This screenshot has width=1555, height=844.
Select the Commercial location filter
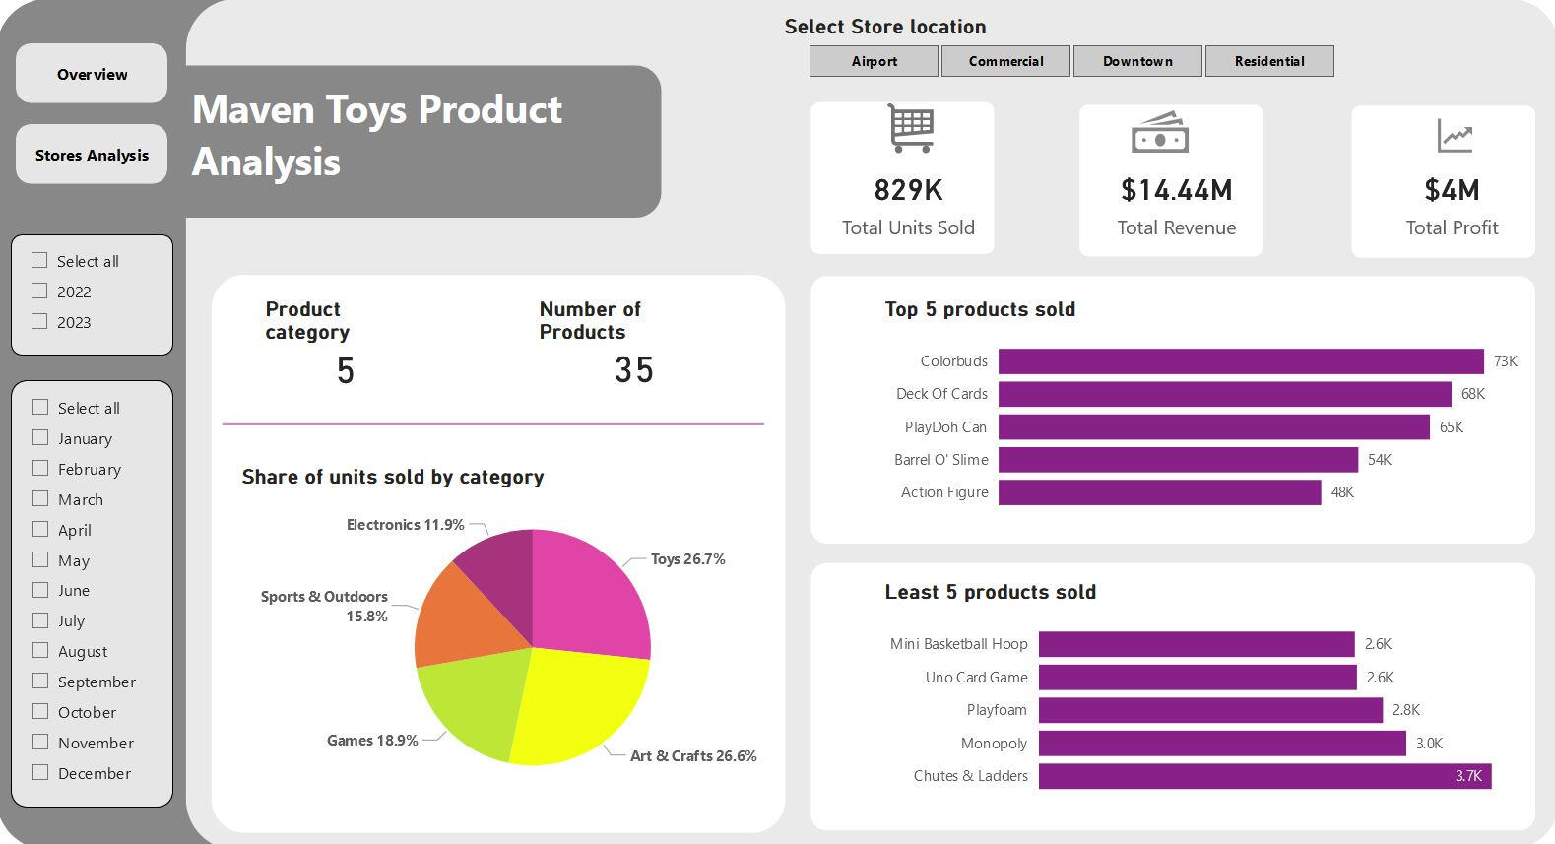point(1005,61)
